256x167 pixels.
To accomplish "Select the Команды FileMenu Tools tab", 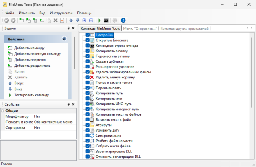I will tap(100, 28).
